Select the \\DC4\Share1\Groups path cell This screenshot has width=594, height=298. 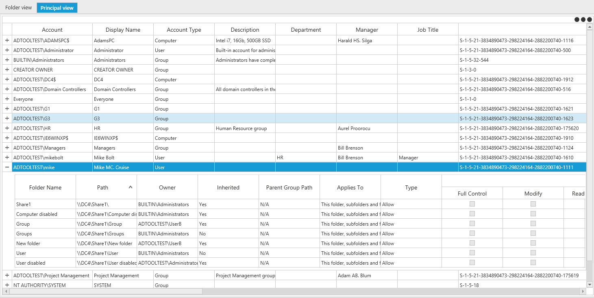[x=106, y=233]
